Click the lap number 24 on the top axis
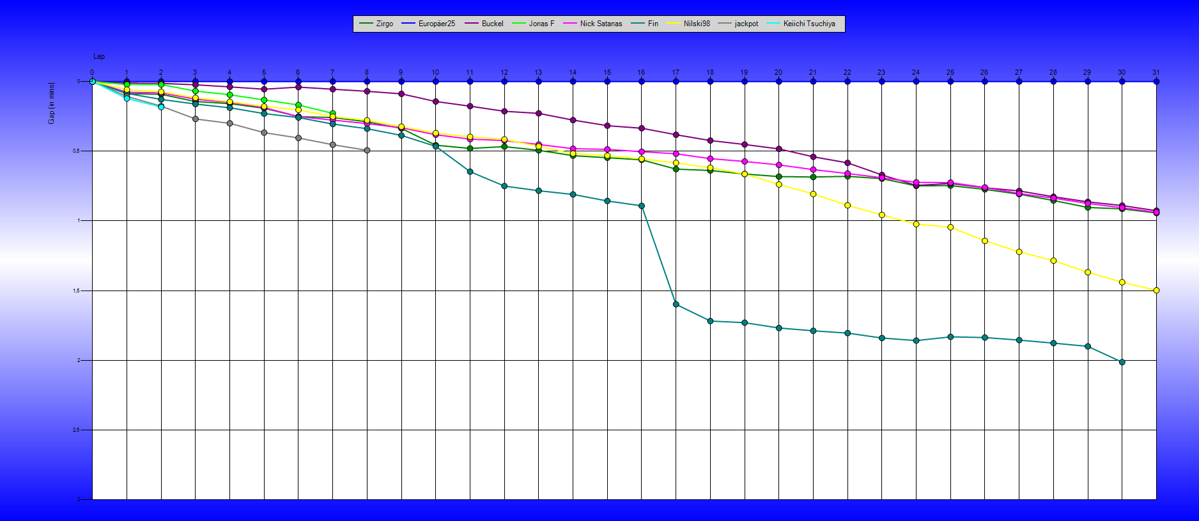The height and width of the screenshot is (521, 1199). click(x=916, y=72)
